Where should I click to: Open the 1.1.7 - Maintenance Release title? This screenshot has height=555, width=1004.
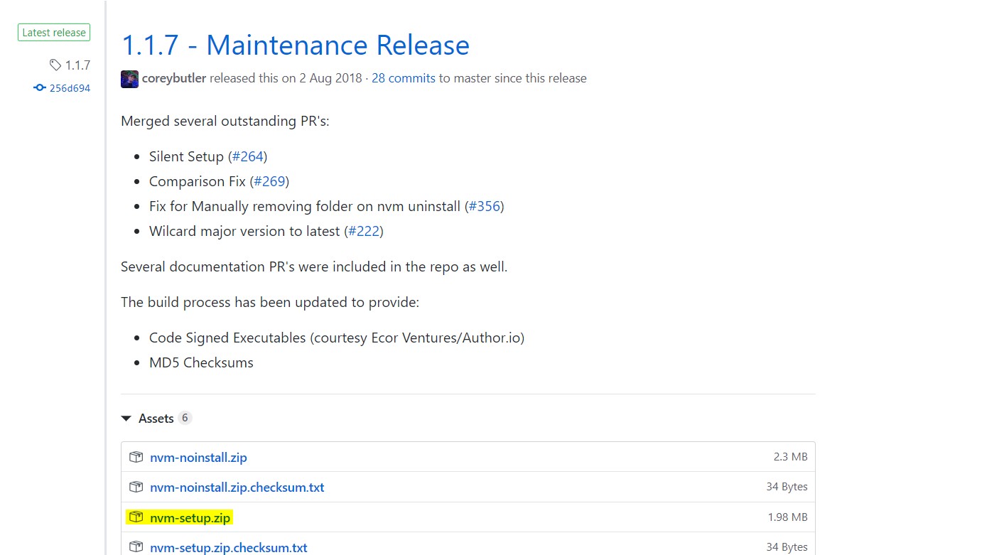click(295, 45)
